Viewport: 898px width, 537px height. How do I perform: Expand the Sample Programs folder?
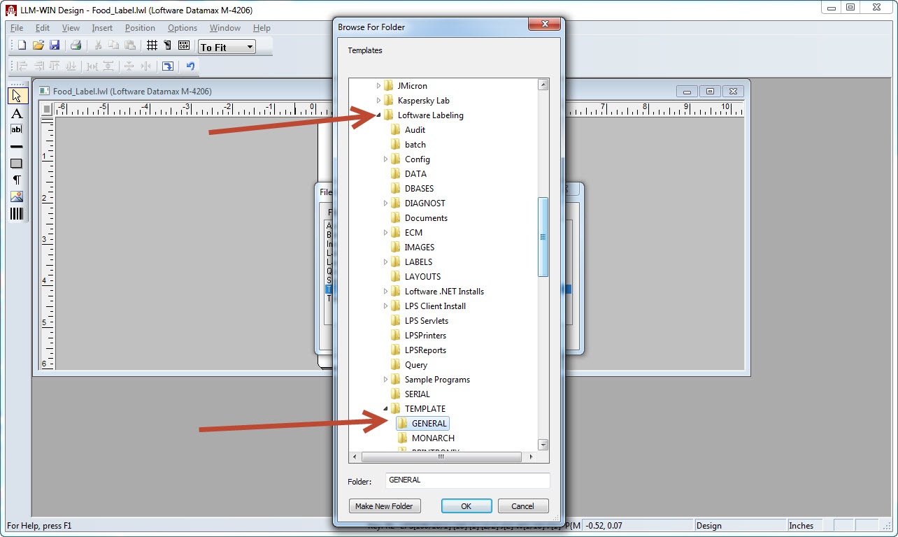(x=386, y=380)
